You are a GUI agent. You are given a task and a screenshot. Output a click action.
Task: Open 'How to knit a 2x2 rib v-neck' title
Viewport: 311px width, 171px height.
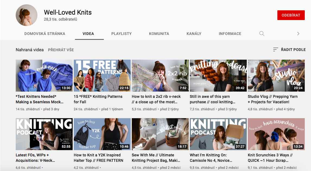click(156, 99)
